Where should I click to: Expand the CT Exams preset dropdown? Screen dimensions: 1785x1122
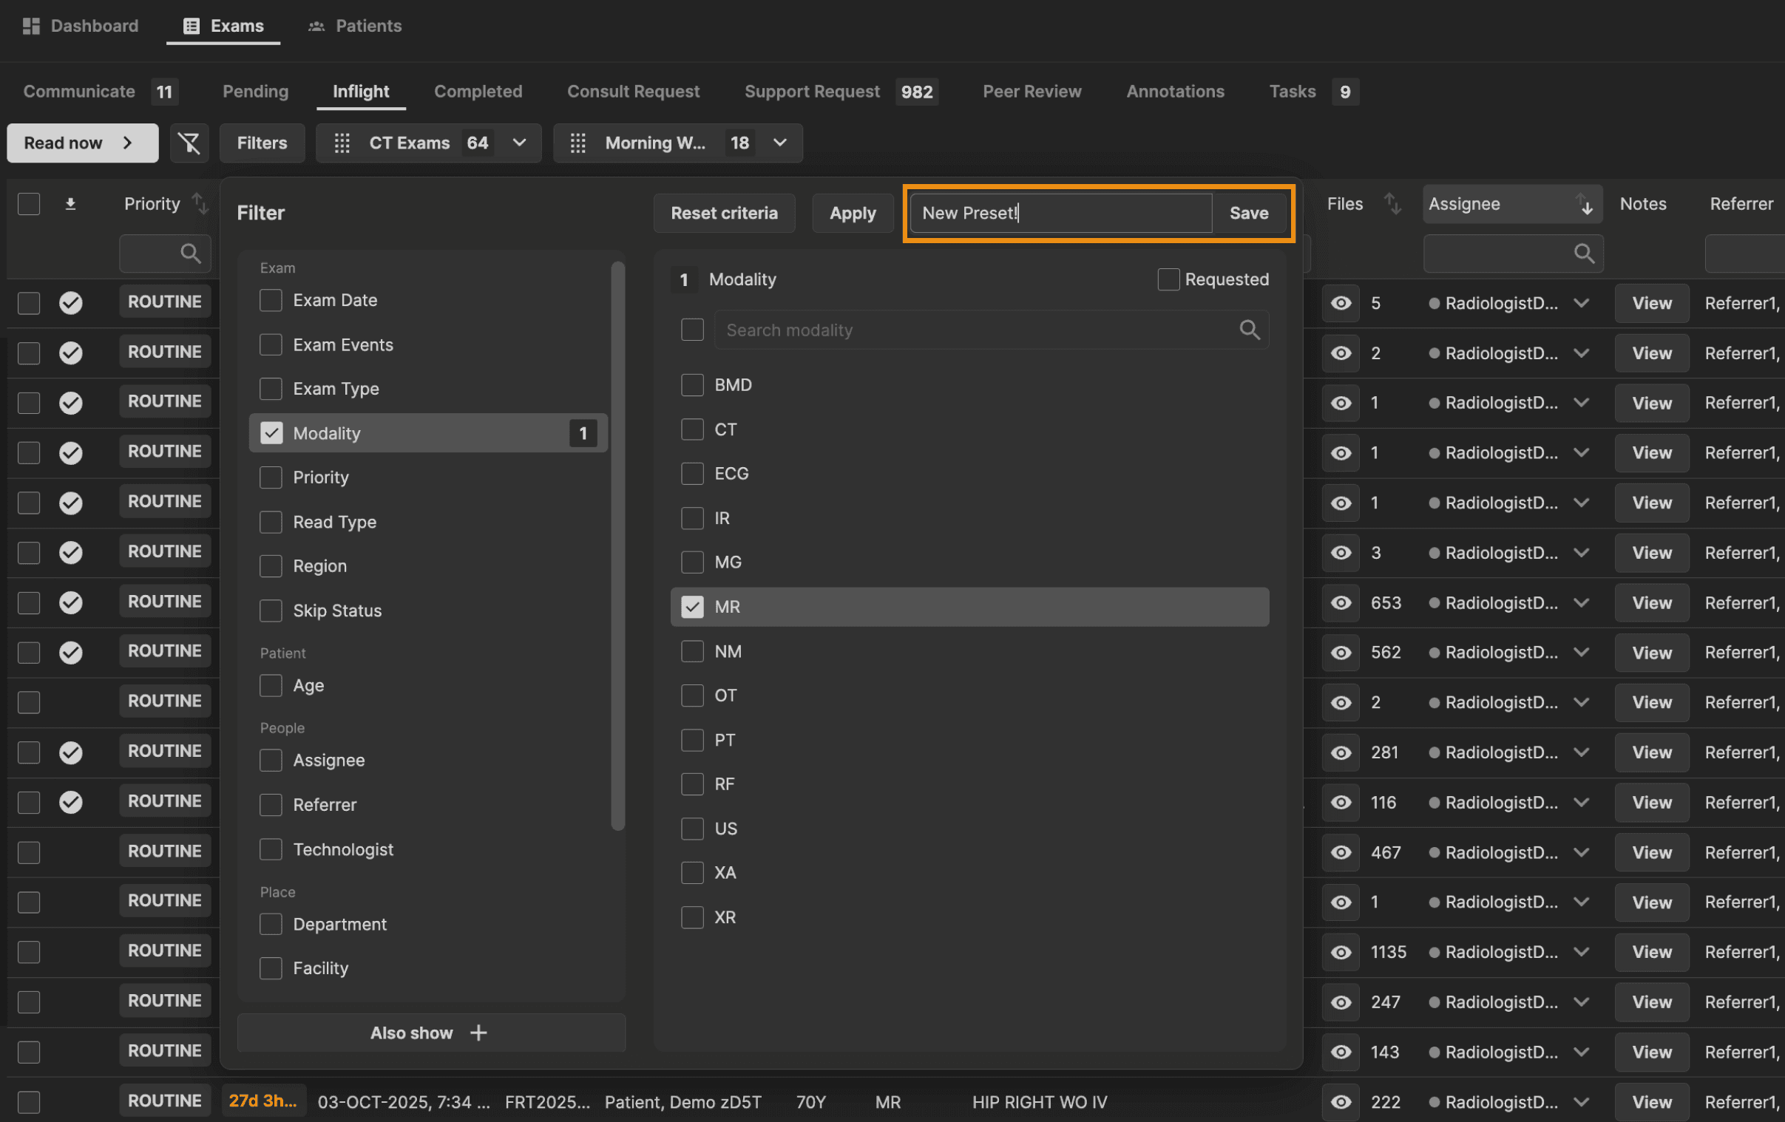coord(520,143)
